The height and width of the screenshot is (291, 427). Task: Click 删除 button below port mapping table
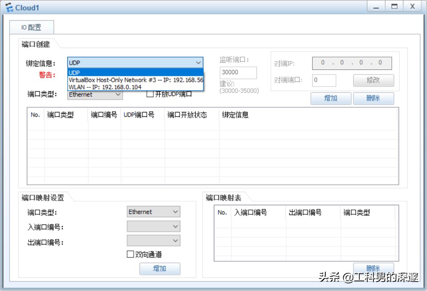373,268
